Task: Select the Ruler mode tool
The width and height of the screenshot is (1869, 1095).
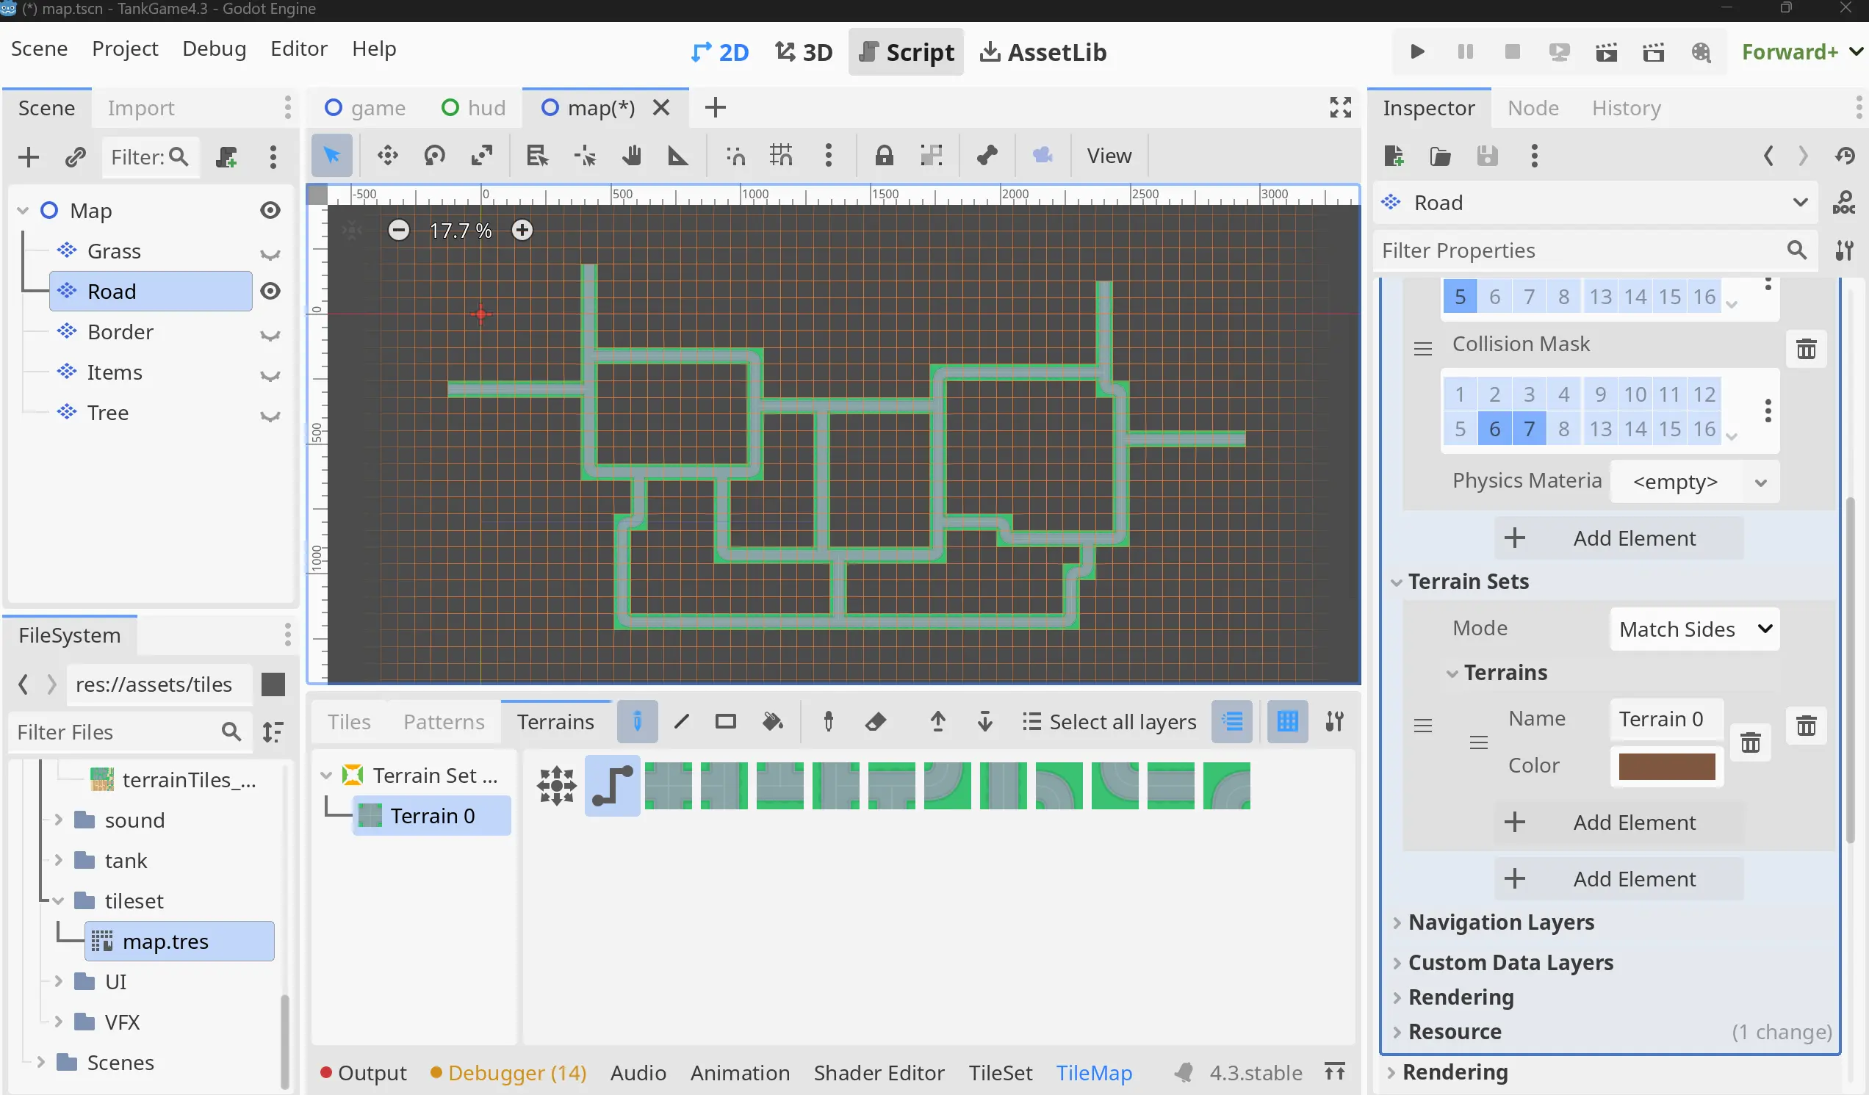Action: coord(678,156)
